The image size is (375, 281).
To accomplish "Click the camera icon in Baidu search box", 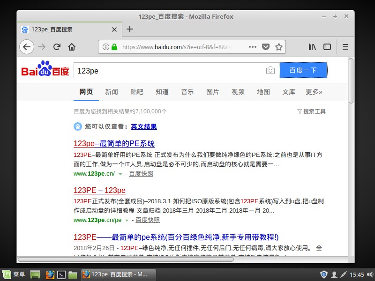I will tap(270, 70).
